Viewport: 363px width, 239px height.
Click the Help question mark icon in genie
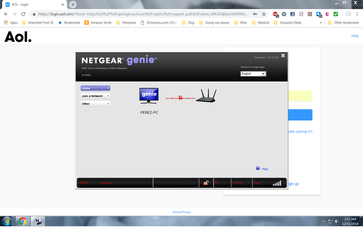258,168
